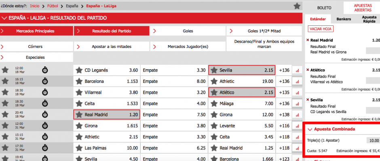Screen dimensions: 380x161
Task: Click the Vaciar Hoja button
Action: (321, 29)
